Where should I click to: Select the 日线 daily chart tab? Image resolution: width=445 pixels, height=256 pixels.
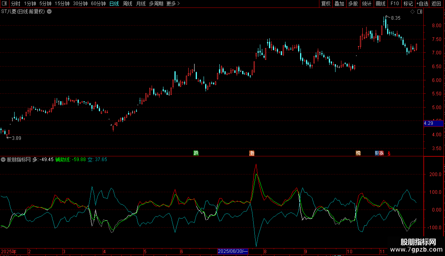(x=114, y=4)
